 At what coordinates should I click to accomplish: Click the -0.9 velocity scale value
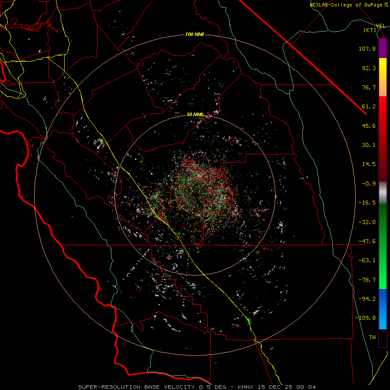(369, 184)
